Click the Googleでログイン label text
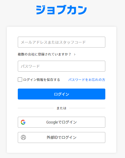125x158 pixels. point(62,122)
